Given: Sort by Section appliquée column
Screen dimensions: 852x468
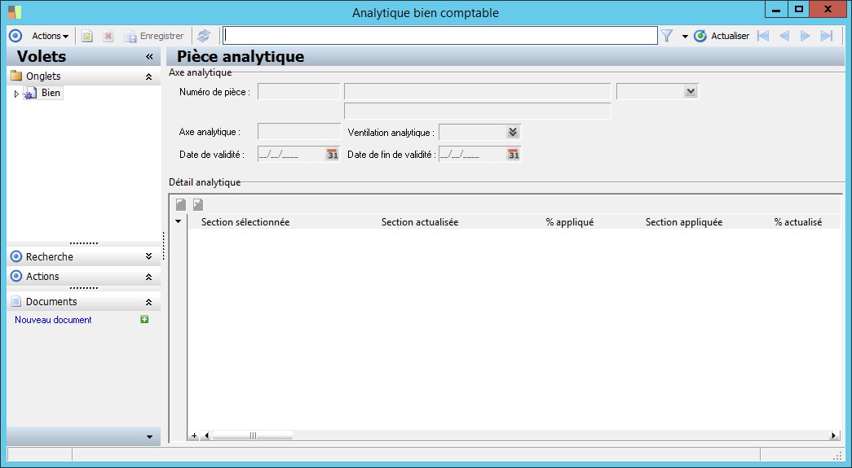Looking at the screenshot, I should point(683,222).
